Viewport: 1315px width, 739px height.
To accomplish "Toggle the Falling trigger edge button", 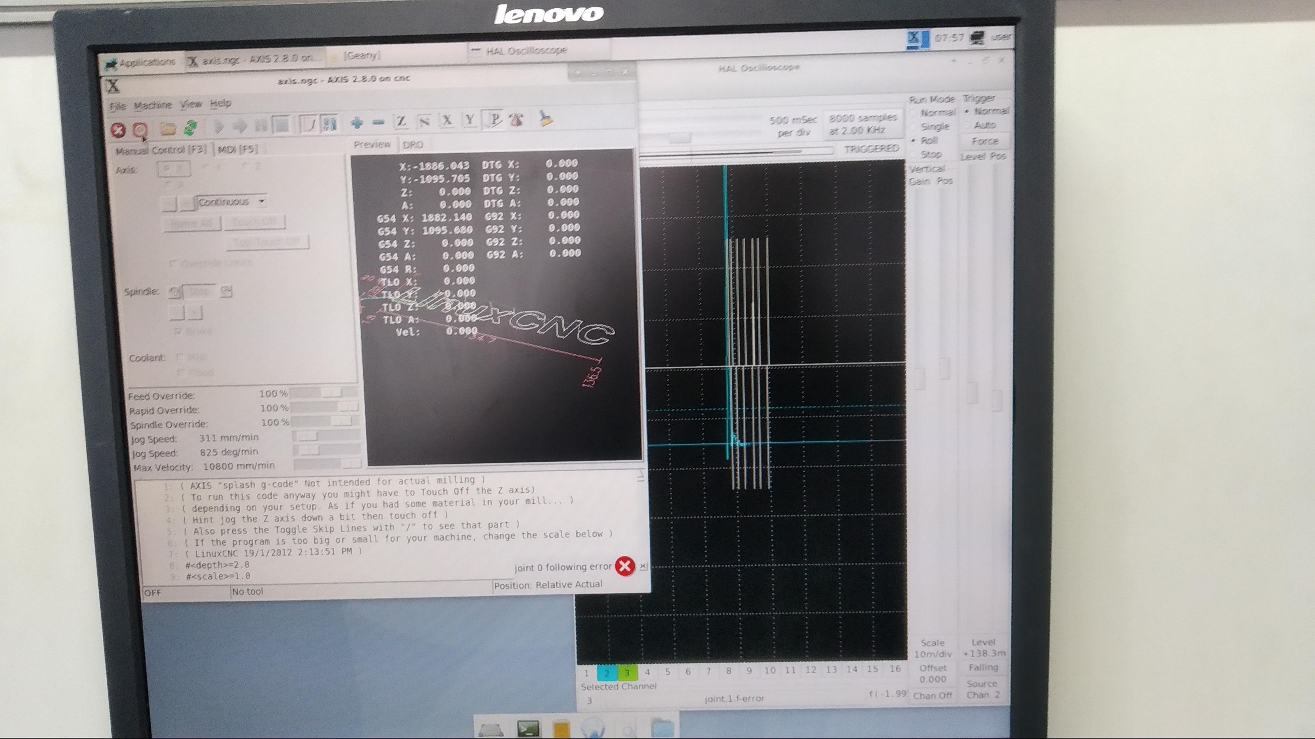I will coord(983,667).
